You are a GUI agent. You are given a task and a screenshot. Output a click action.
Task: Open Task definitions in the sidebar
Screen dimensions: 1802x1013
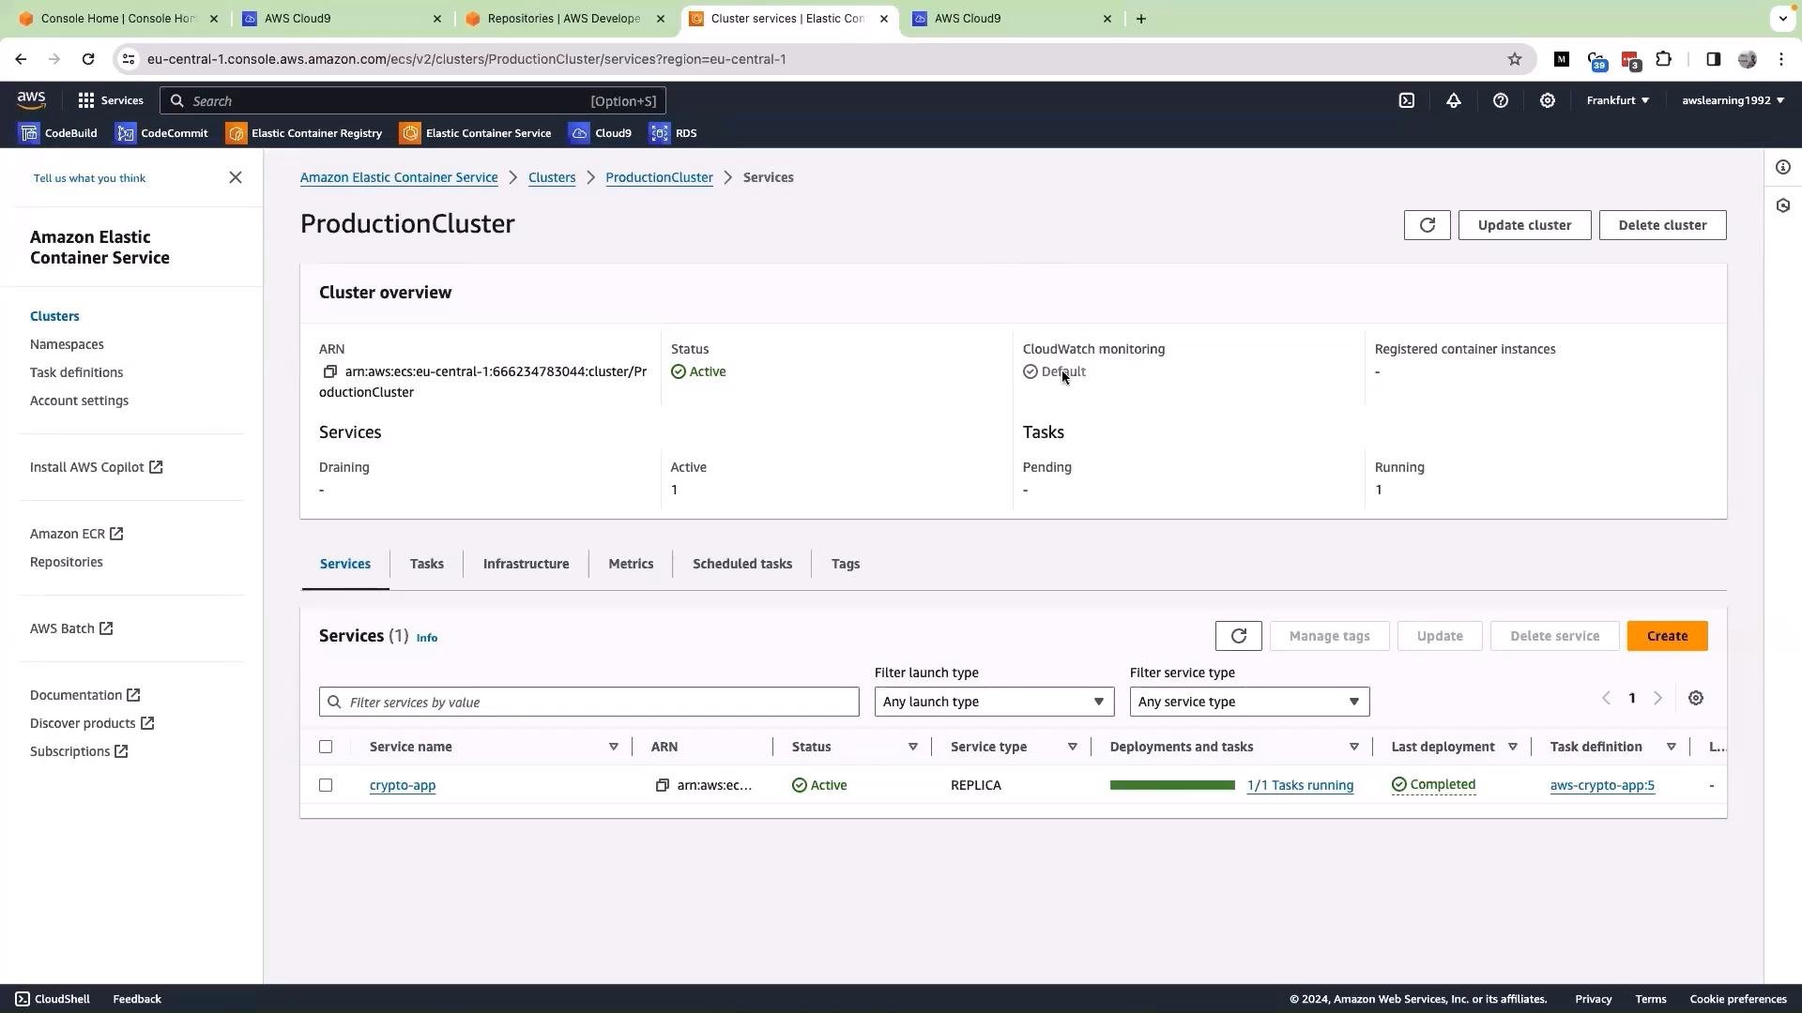coord(76,372)
